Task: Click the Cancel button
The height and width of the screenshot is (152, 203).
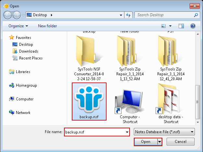Action: (181, 142)
